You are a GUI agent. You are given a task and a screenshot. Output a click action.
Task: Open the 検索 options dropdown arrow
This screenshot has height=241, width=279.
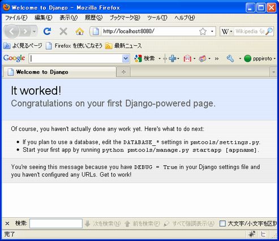[160, 59]
